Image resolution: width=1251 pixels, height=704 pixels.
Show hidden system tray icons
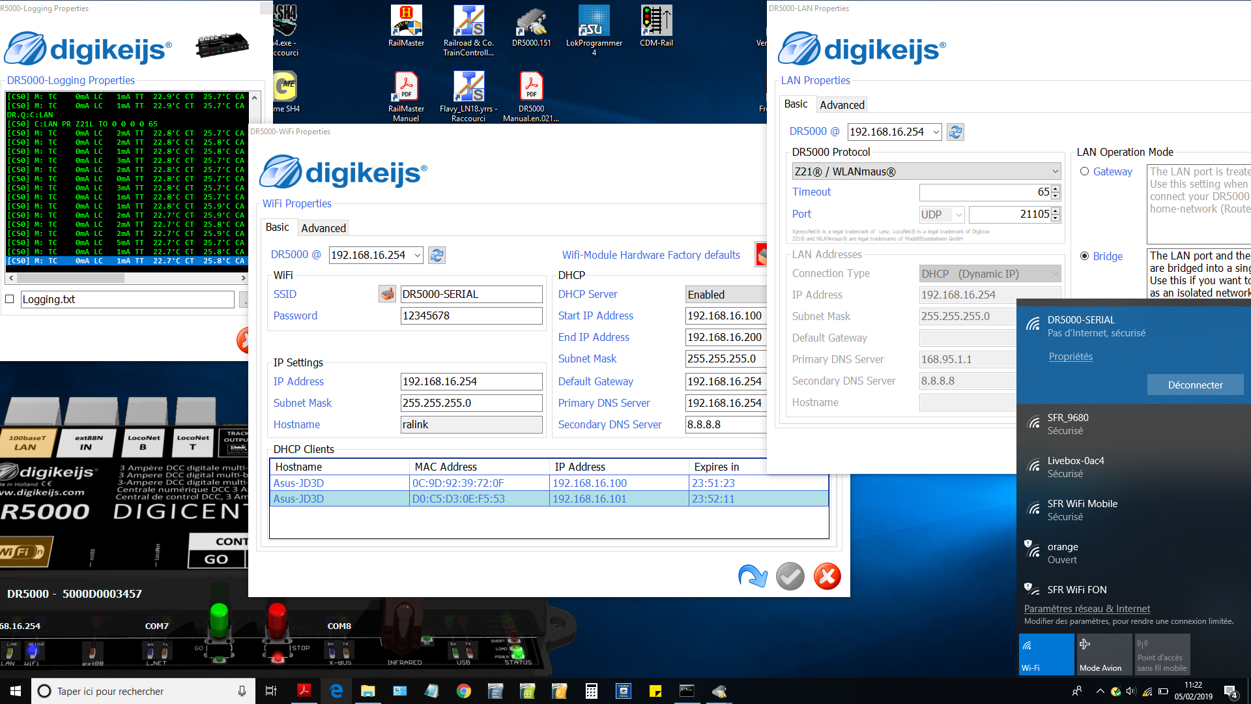pyautogui.click(x=1100, y=691)
